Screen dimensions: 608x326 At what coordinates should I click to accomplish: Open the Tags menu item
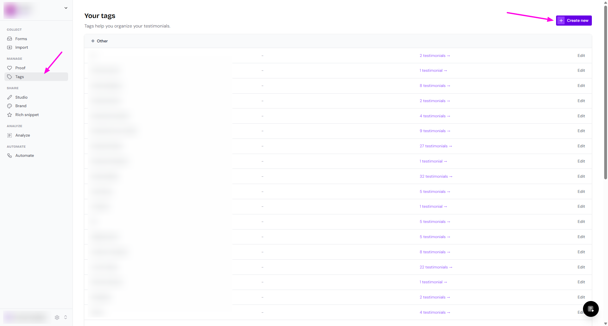(x=20, y=77)
